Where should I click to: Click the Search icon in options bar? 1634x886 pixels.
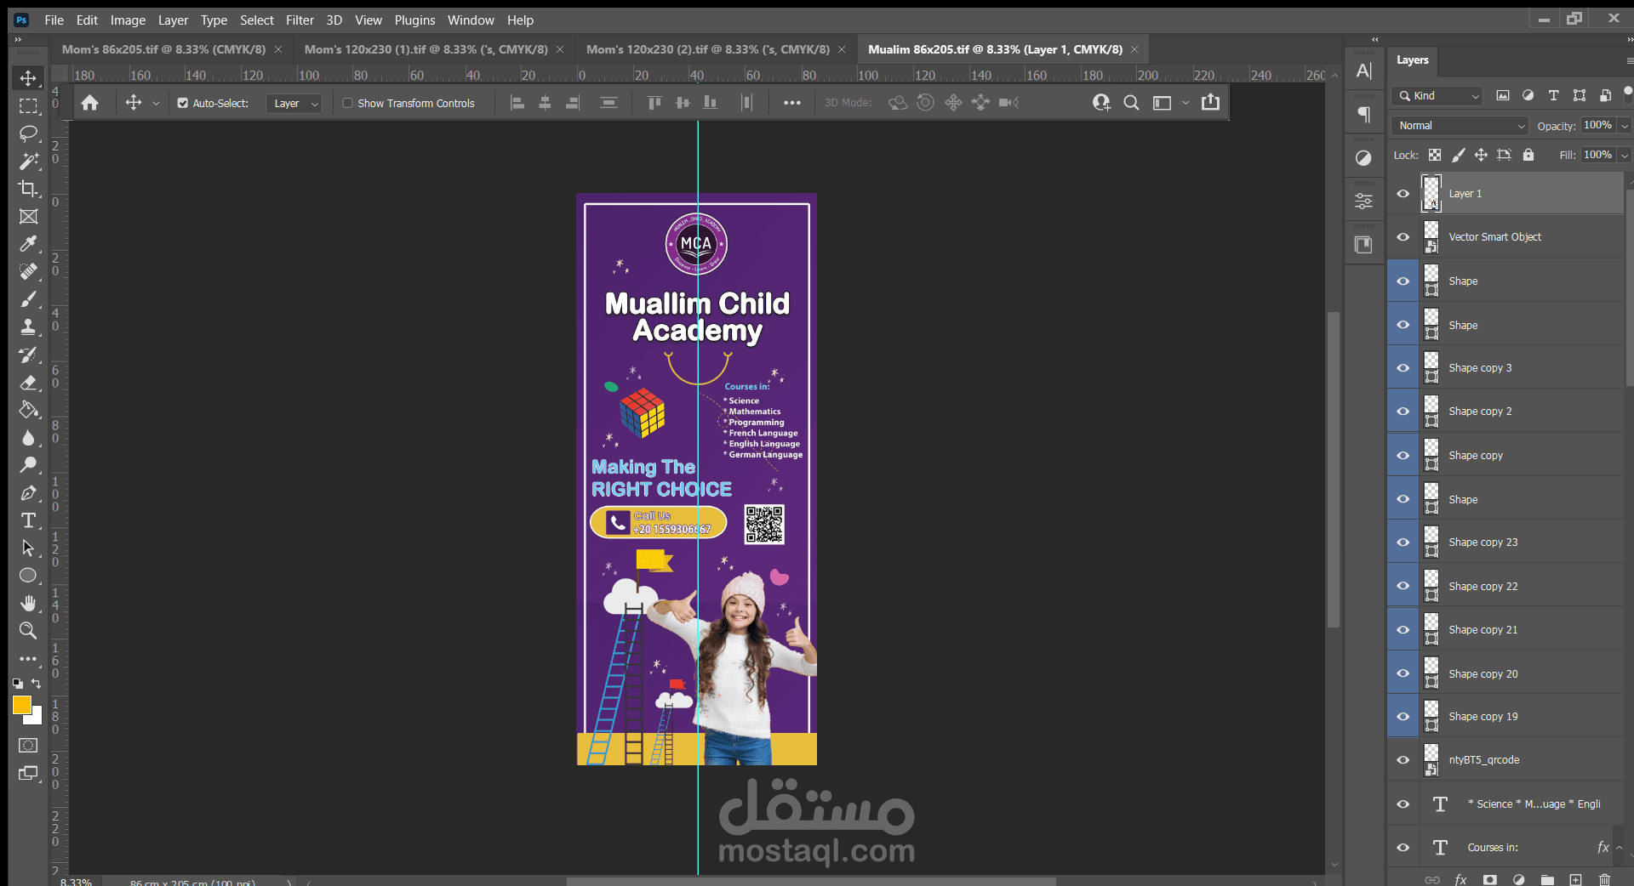click(1131, 103)
